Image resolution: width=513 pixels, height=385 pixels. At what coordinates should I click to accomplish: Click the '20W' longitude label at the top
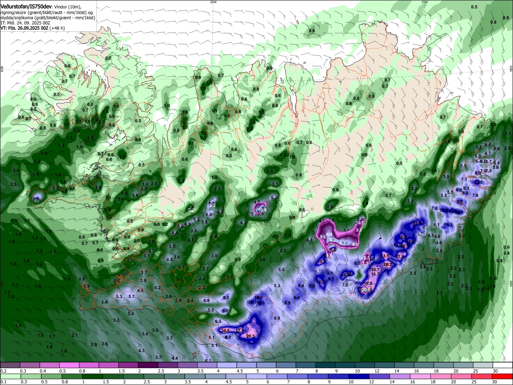click(x=213, y=2)
